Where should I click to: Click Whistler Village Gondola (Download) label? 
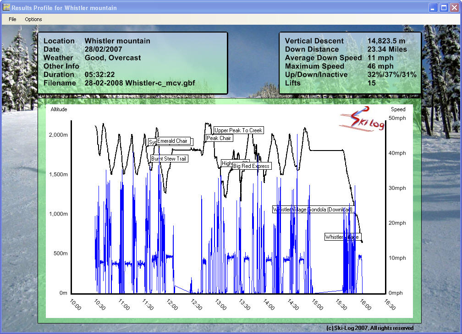pyautogui.click(x=313, y=210)
